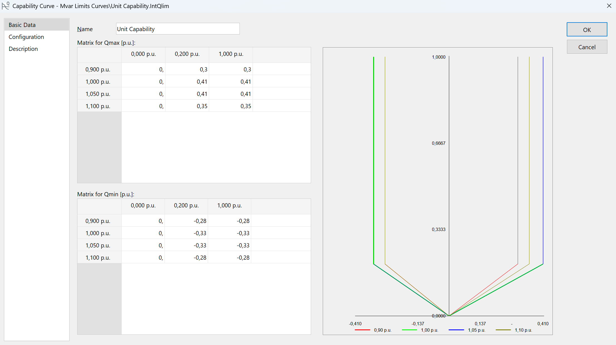Select Qmax cell 0,35 in 1,000 p.u. column
The image size is (616, 345).
(x=231, y=106)
